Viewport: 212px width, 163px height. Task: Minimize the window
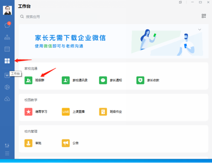193,2
